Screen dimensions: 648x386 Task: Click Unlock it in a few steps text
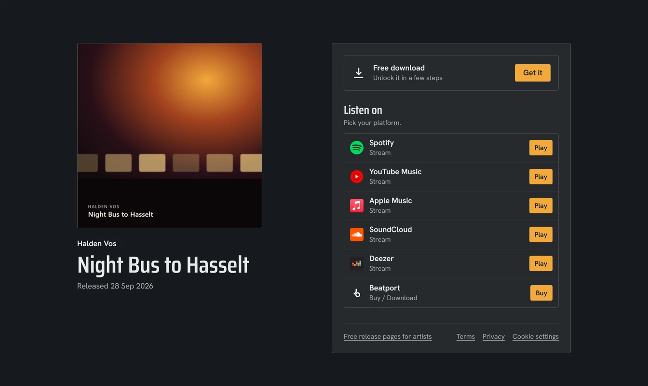pyautogui.click(x=408, y=78)
